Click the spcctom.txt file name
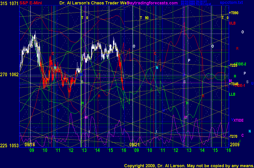 231,2
